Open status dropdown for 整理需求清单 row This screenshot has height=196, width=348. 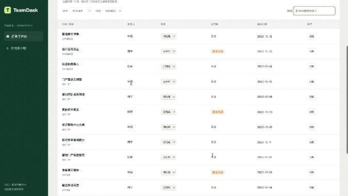(168, 37)
